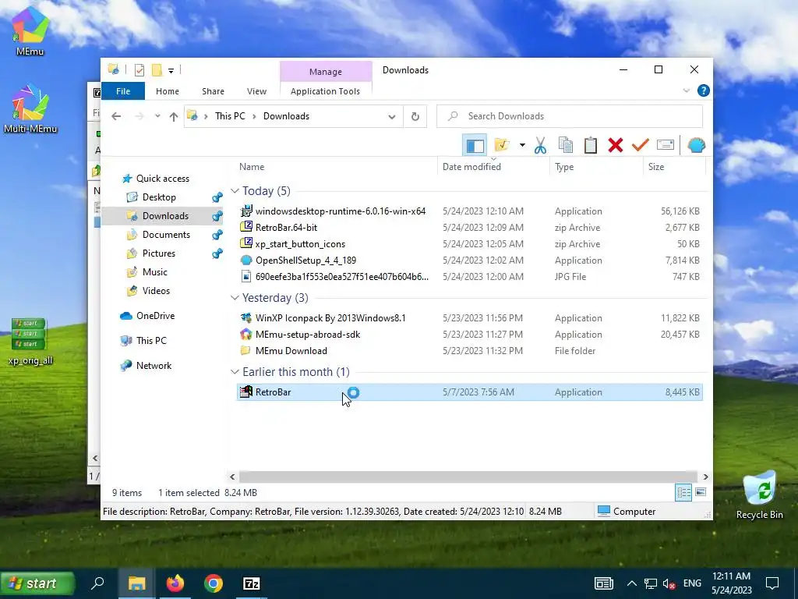The image size is (798, 599).
Task: Switch to large icons view in status bar
Action: click(x=701, y=493)
